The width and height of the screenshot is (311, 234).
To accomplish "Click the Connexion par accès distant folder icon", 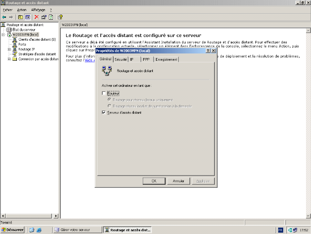I will 15,59.
